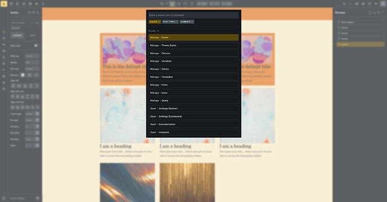Choose Manage : Fonts from results
Image resolution: width=387 pixels, height=202 pixels.
[x=193, y=84]
